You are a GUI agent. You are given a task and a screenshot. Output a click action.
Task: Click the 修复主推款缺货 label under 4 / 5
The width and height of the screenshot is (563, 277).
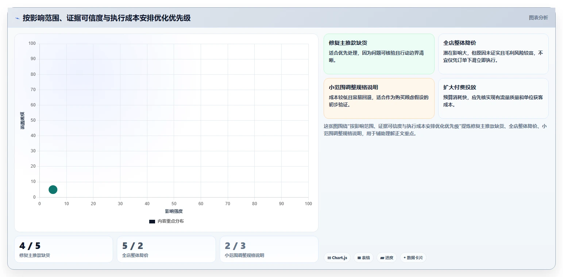click(35, 255)
